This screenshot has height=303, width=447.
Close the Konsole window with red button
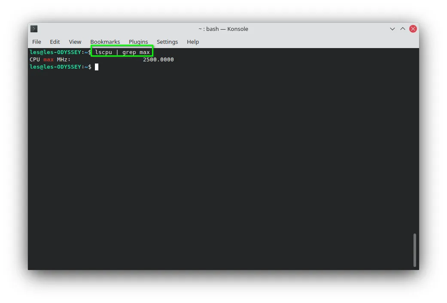click(413, 29)
